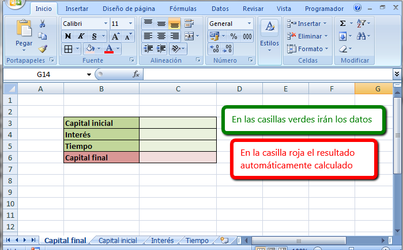The width and height of the screenshot is (403, 250).
Task: Open the Fuente dialog launcher
Action: [x=132, y=60]
